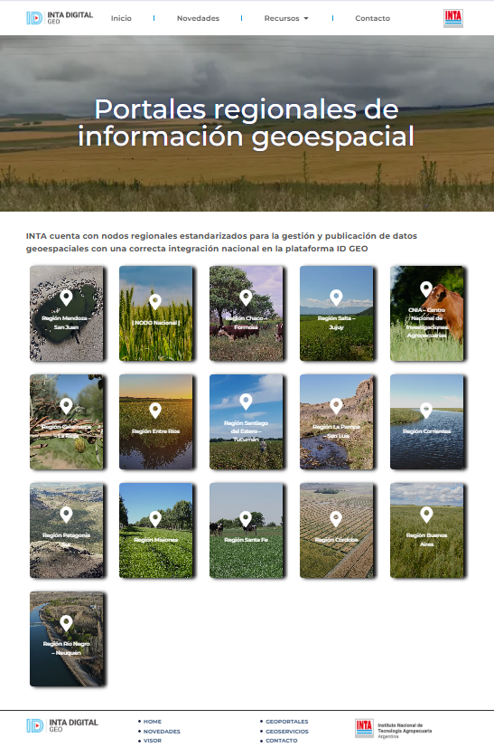Follow the CONTACTO footer link
Screen dimensions: 494x747
tap(281, 741)
